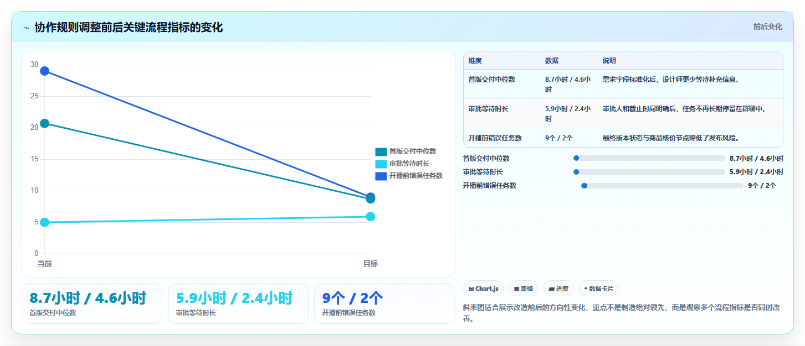
Task: Click the 前后变化 label in header
Action: click(767, 27)
